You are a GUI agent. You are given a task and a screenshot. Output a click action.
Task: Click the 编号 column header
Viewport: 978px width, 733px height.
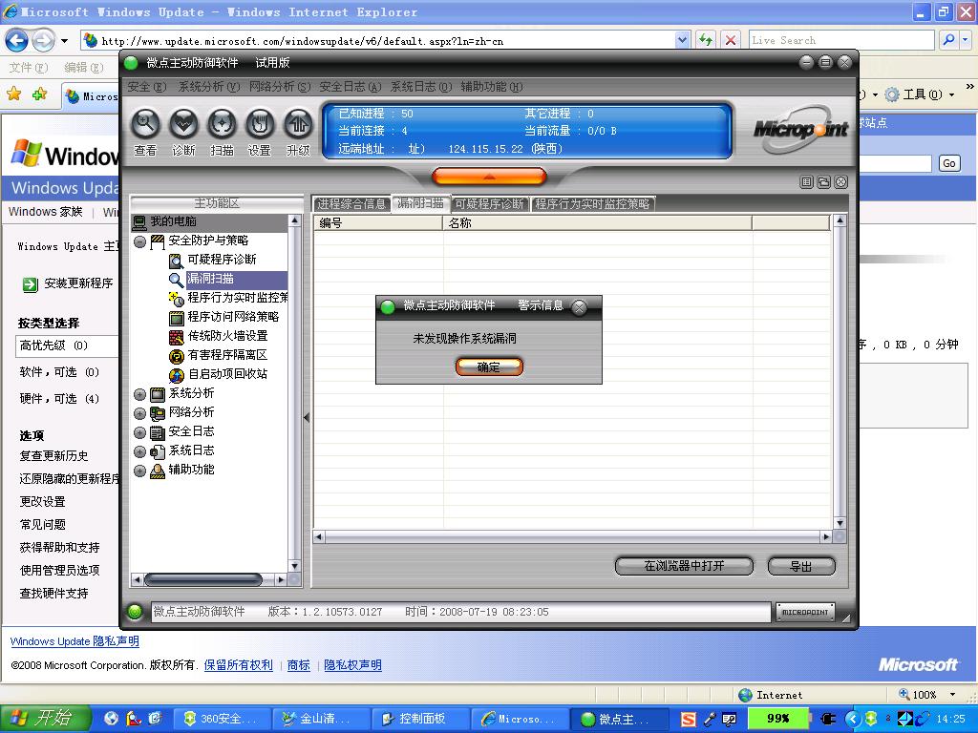(x=378, y=223)
